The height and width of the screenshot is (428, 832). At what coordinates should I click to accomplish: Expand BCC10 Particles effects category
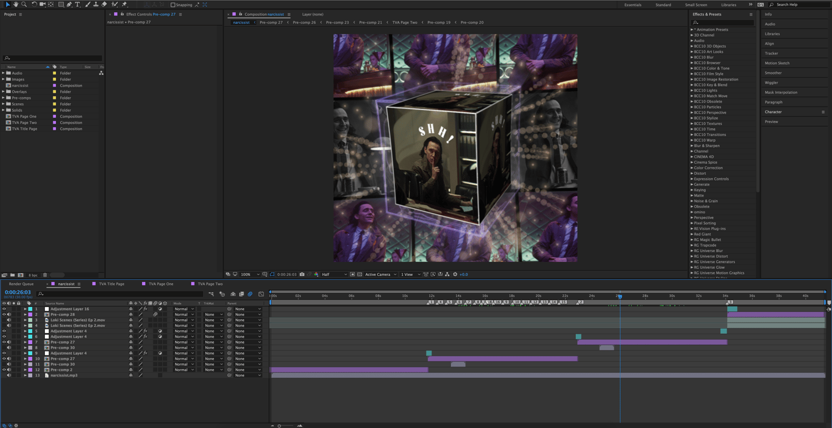pos(692,107)
